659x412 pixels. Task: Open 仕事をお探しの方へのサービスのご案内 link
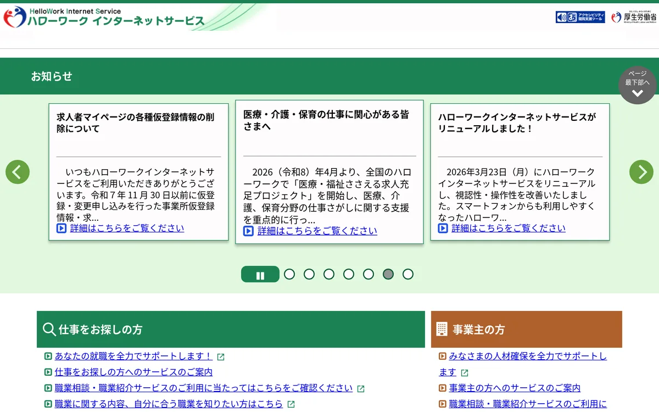134,372
